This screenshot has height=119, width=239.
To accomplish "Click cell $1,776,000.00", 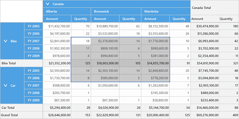I will click(x=155, y=41).
